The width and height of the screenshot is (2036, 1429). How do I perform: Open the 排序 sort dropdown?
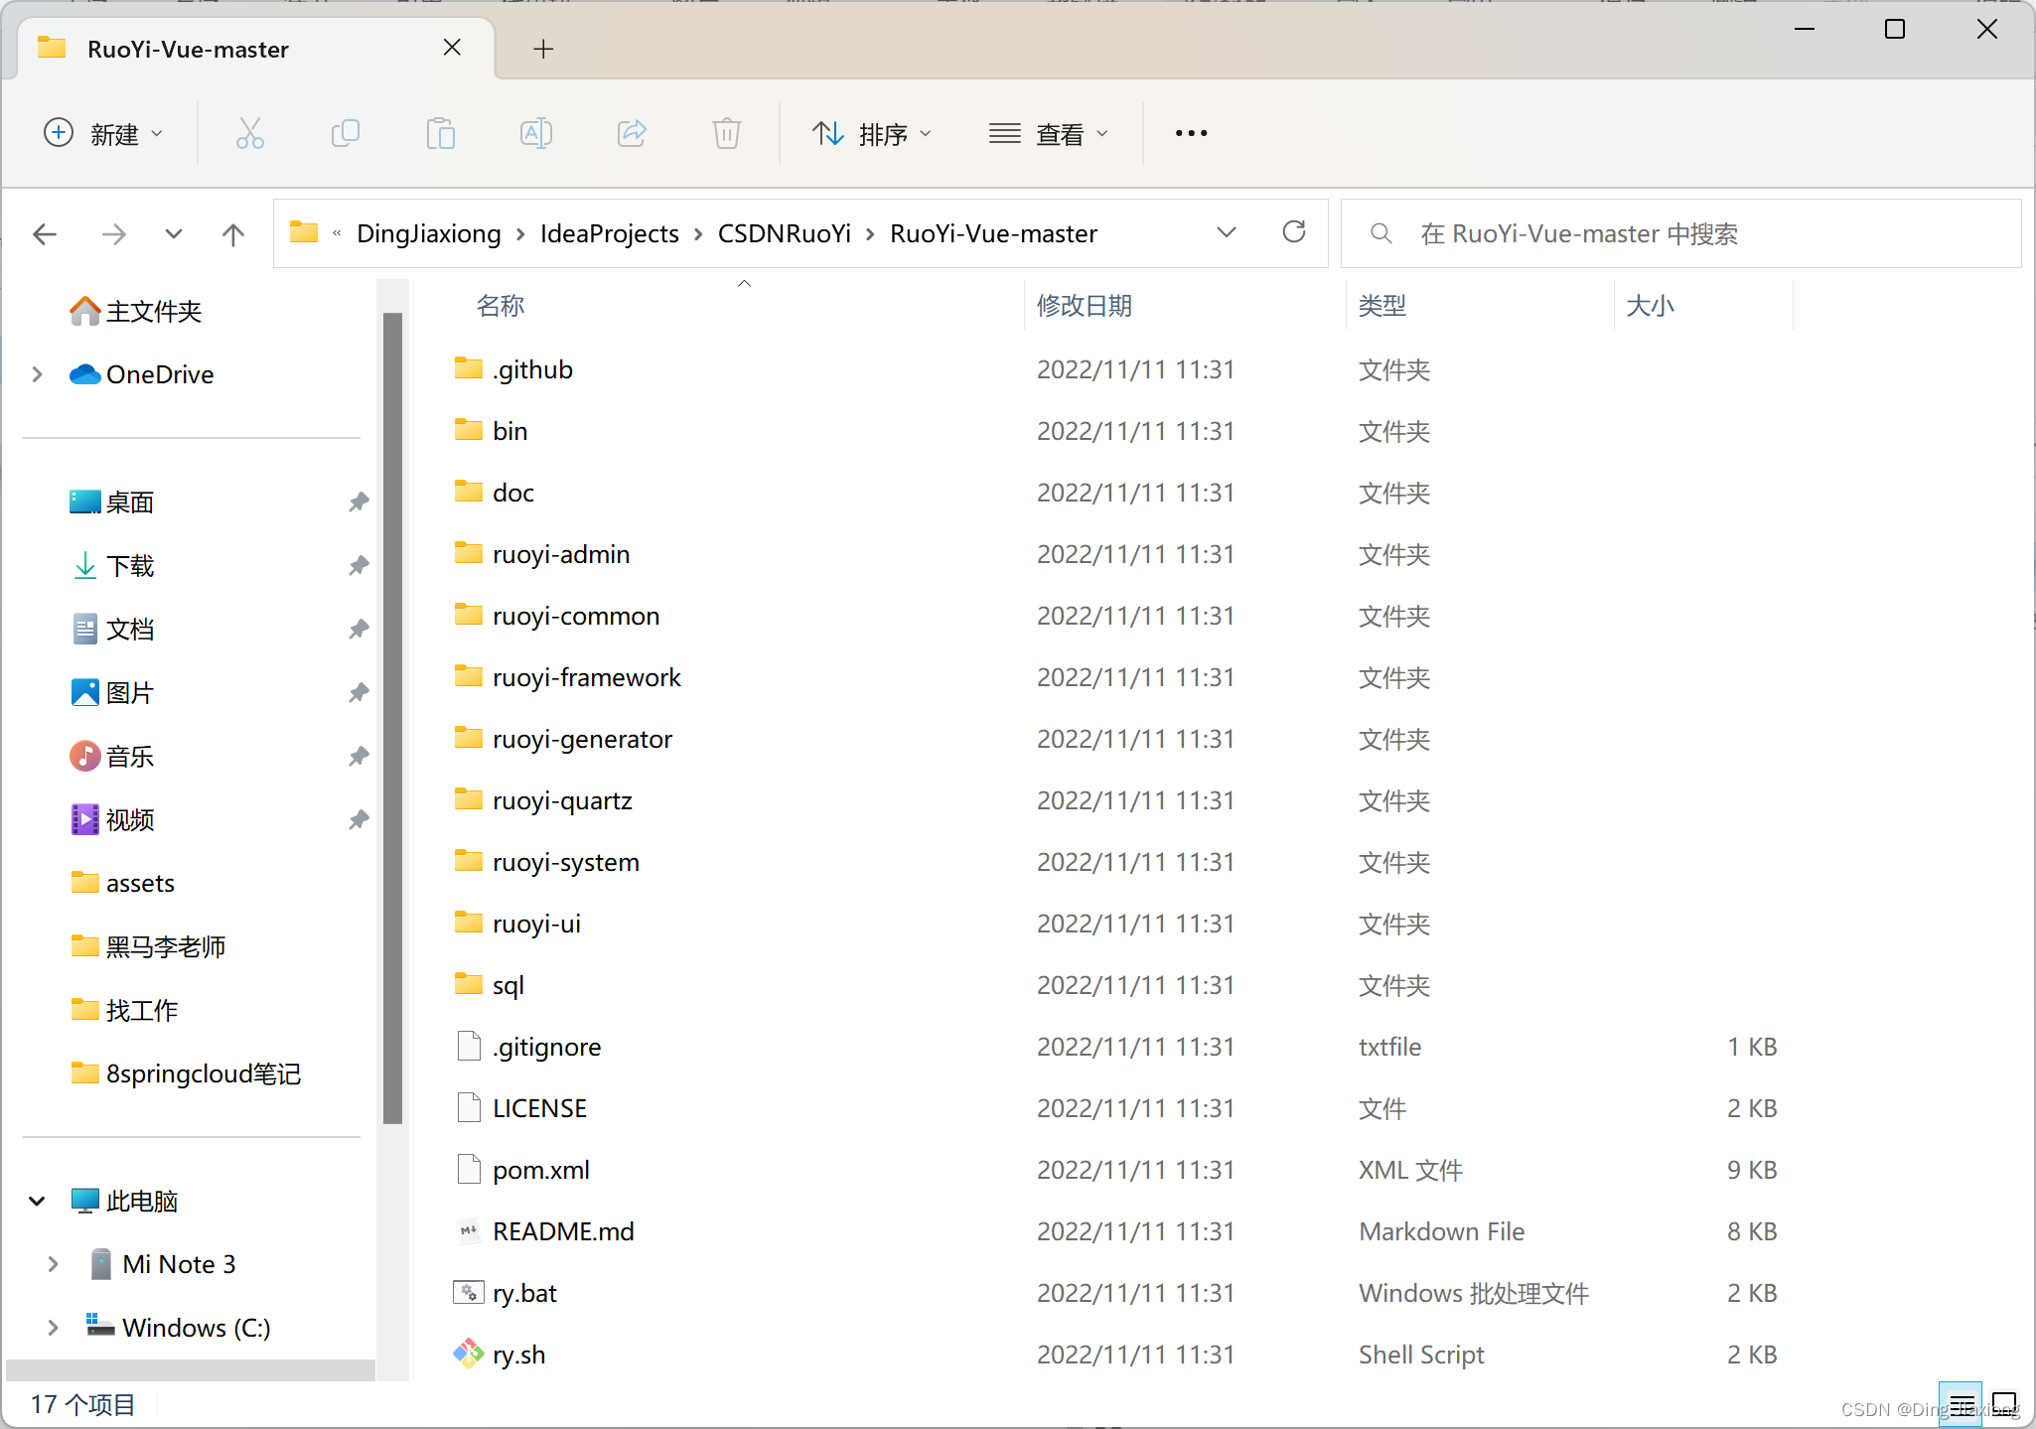coord(873,134)
